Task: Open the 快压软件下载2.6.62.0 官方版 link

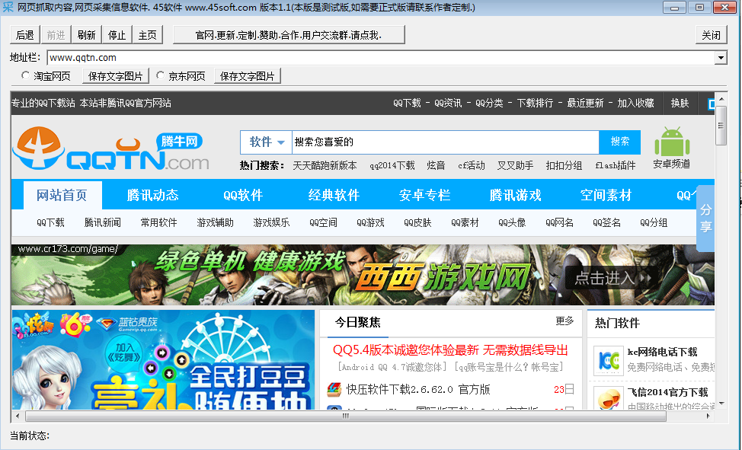Action: tap(418, 389)
